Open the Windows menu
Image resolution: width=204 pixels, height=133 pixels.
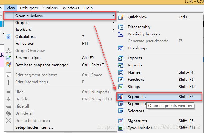pos(71,8)
